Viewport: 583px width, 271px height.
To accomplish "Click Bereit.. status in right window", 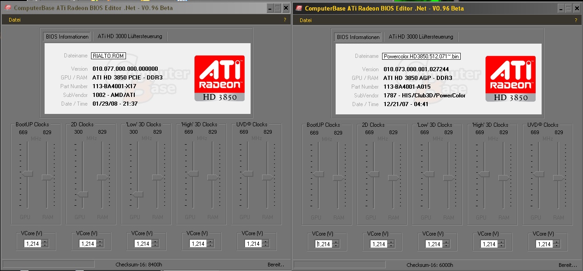I will tap(568, 265).
